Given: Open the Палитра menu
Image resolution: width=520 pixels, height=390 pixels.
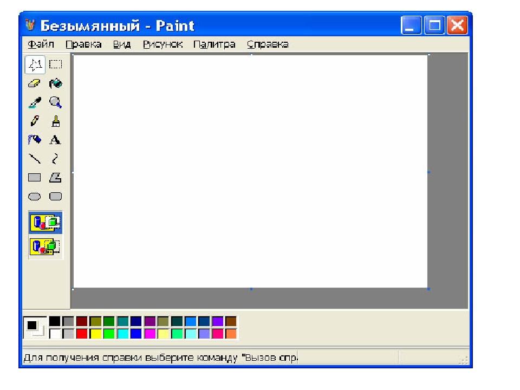Looking at the screenshot, I should [214, 44].
